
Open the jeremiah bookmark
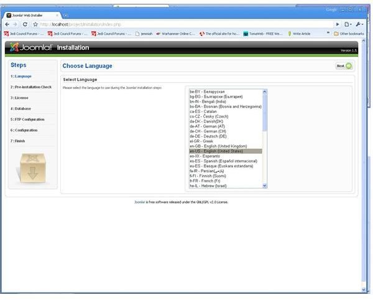coord(144,34)
